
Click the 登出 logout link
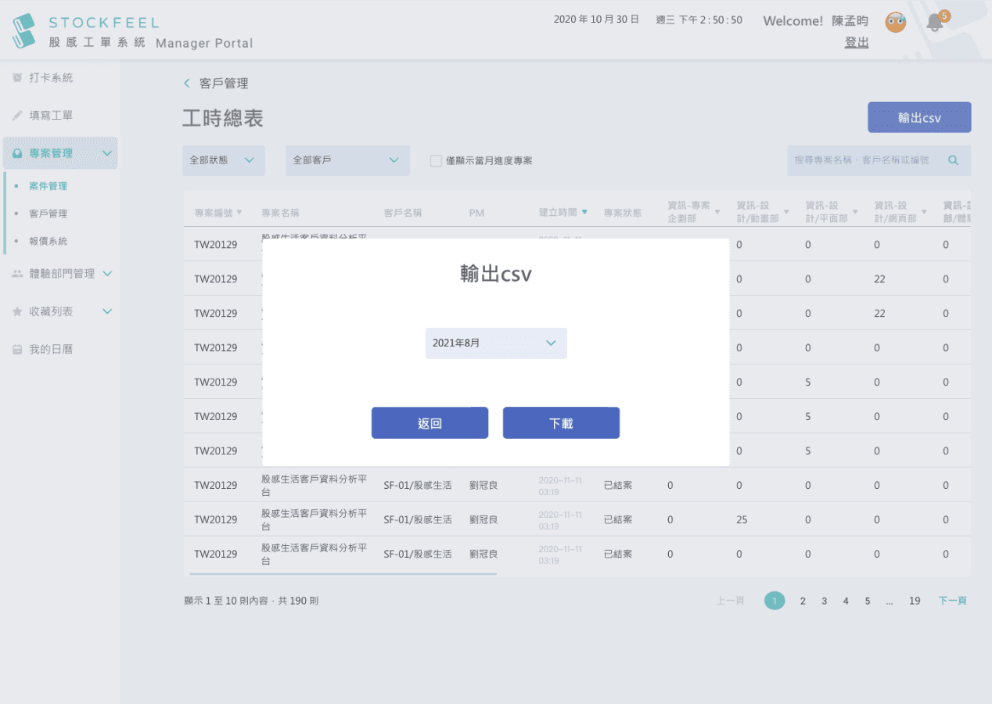coord(857,42)
